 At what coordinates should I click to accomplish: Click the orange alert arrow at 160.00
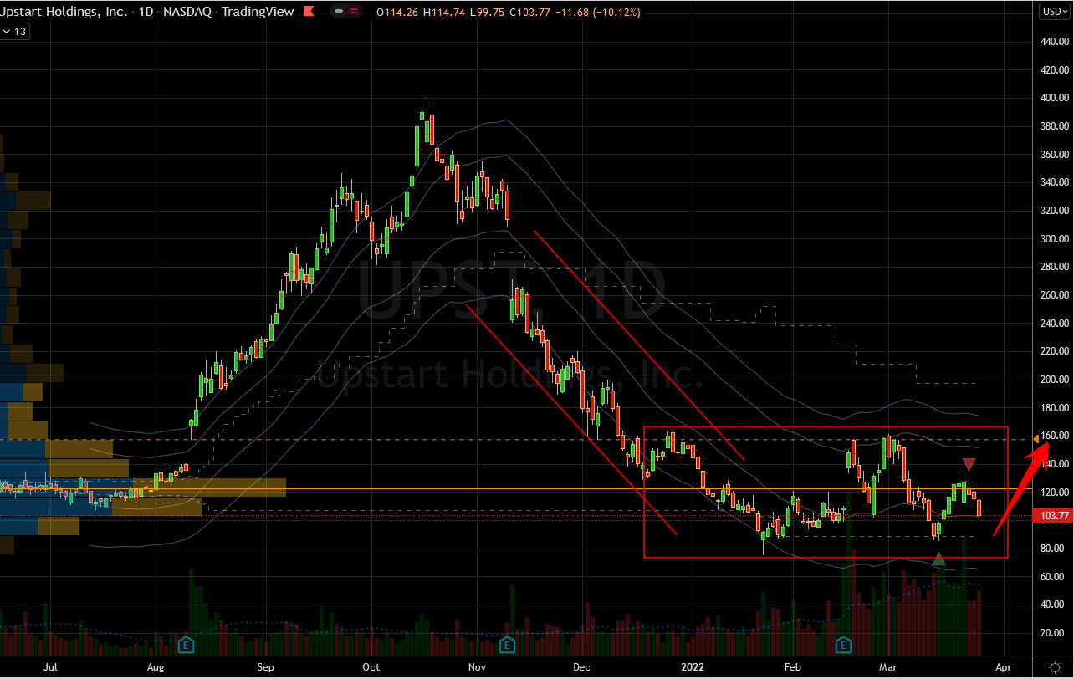pos(1037,438)
